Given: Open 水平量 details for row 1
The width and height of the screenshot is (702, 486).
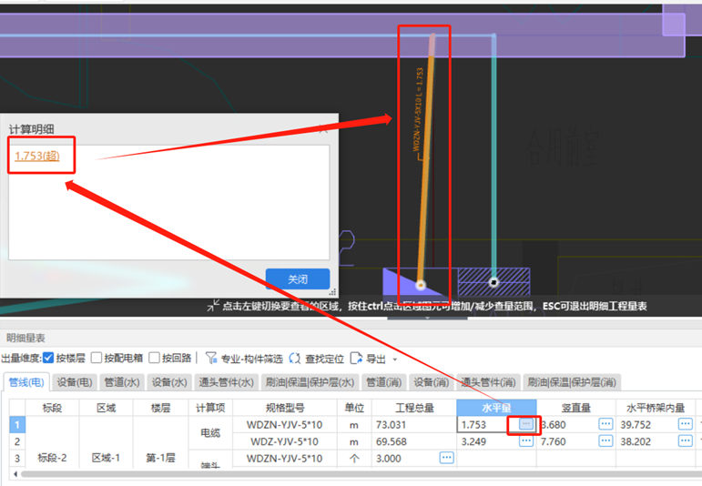Looking at the screenshot, I should 525,424.
